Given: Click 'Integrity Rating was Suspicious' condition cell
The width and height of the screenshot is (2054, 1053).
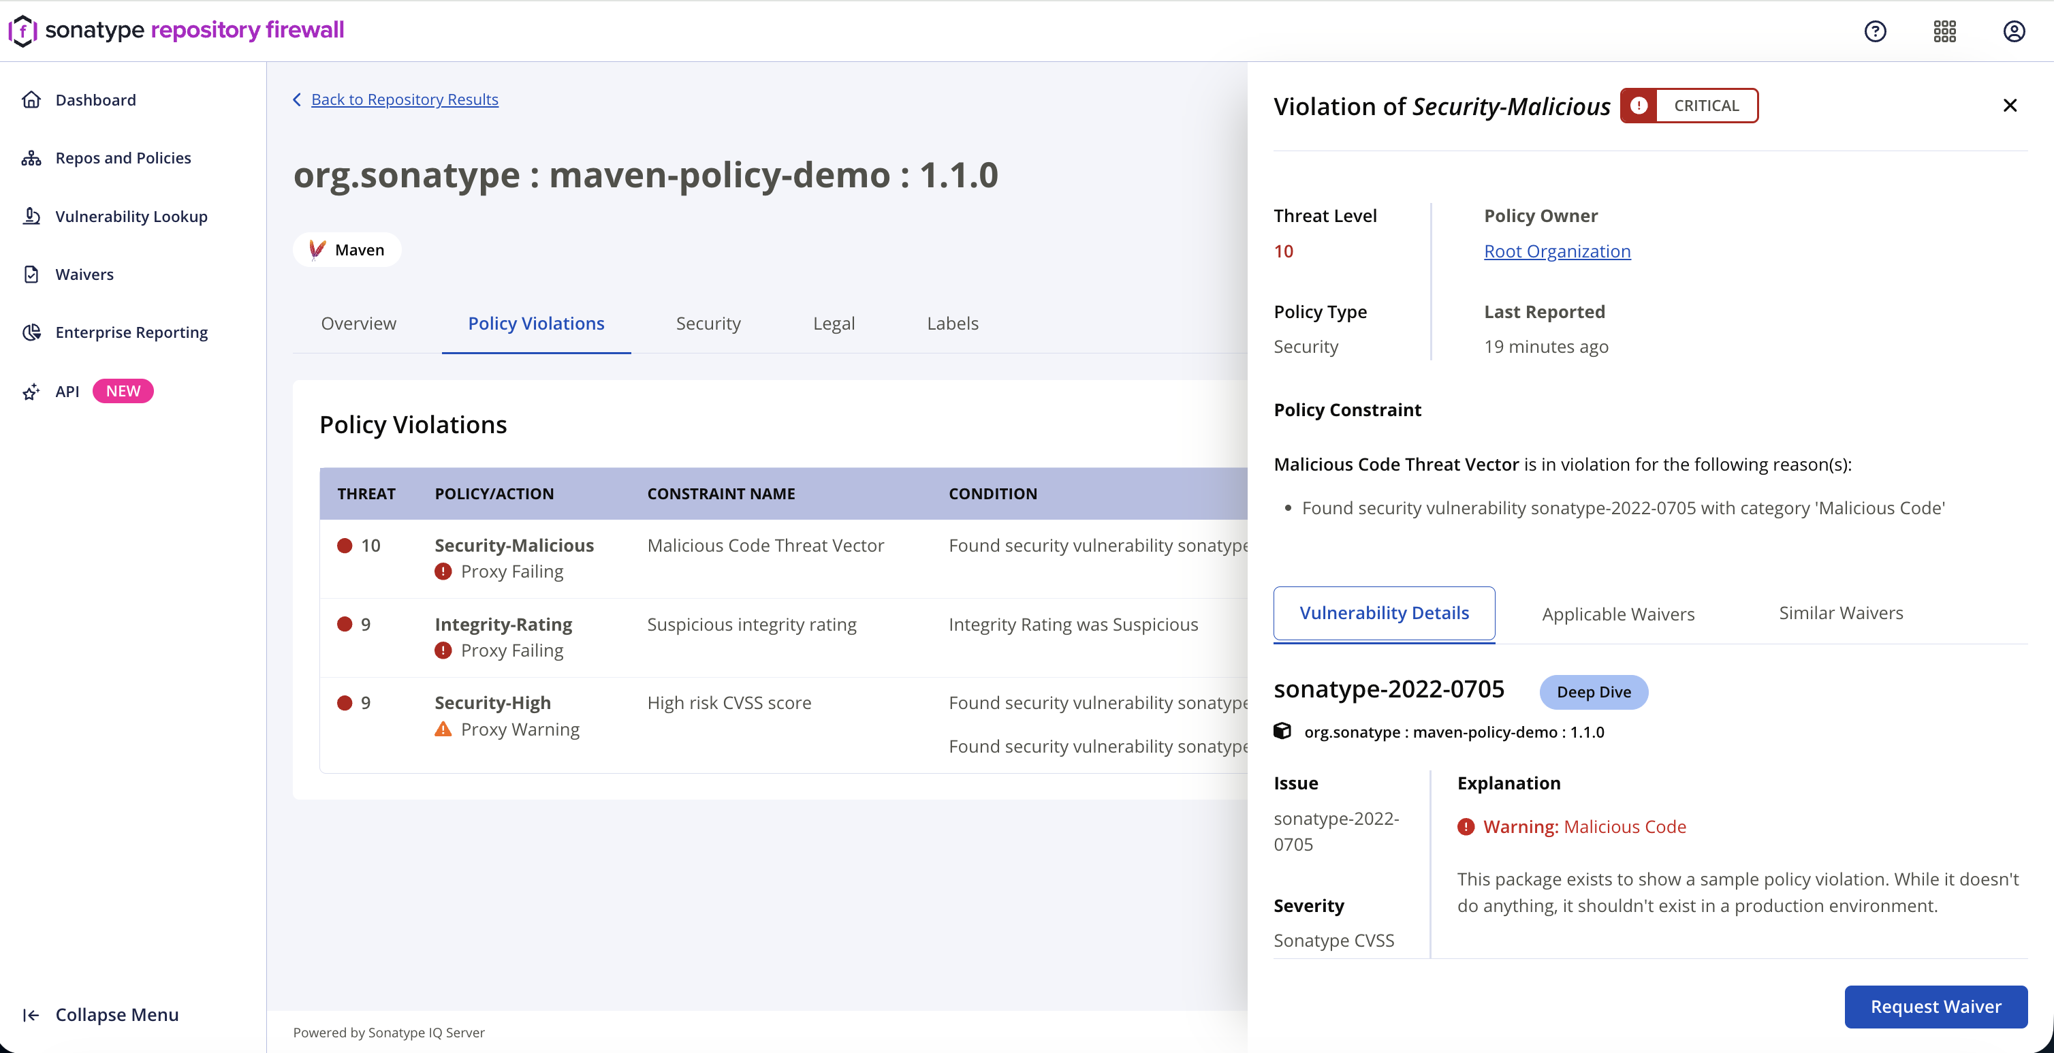Looking at the screenshot, I should [x=1073, y=625].
